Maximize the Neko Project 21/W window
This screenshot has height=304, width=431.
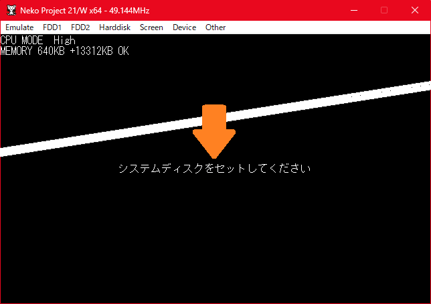click(x=384, y=11)
